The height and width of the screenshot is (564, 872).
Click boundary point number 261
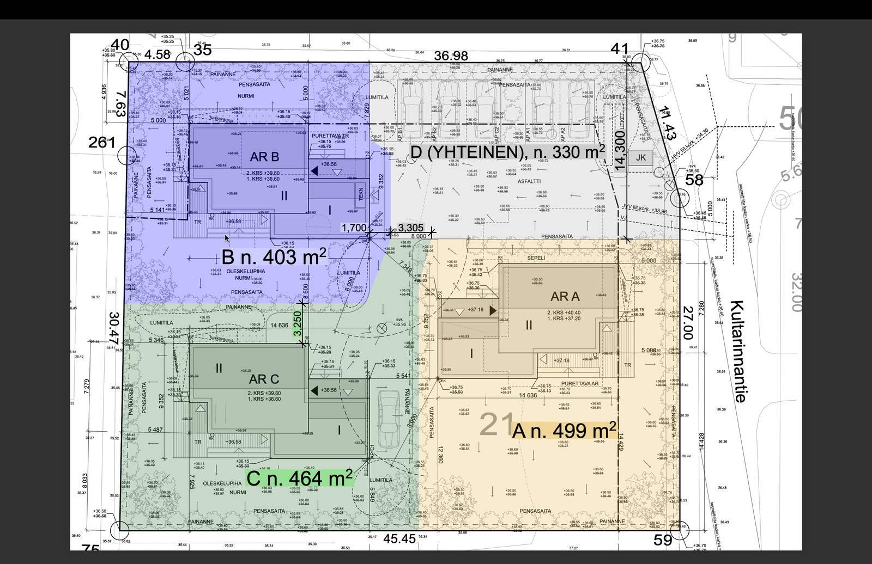point(102,143)
